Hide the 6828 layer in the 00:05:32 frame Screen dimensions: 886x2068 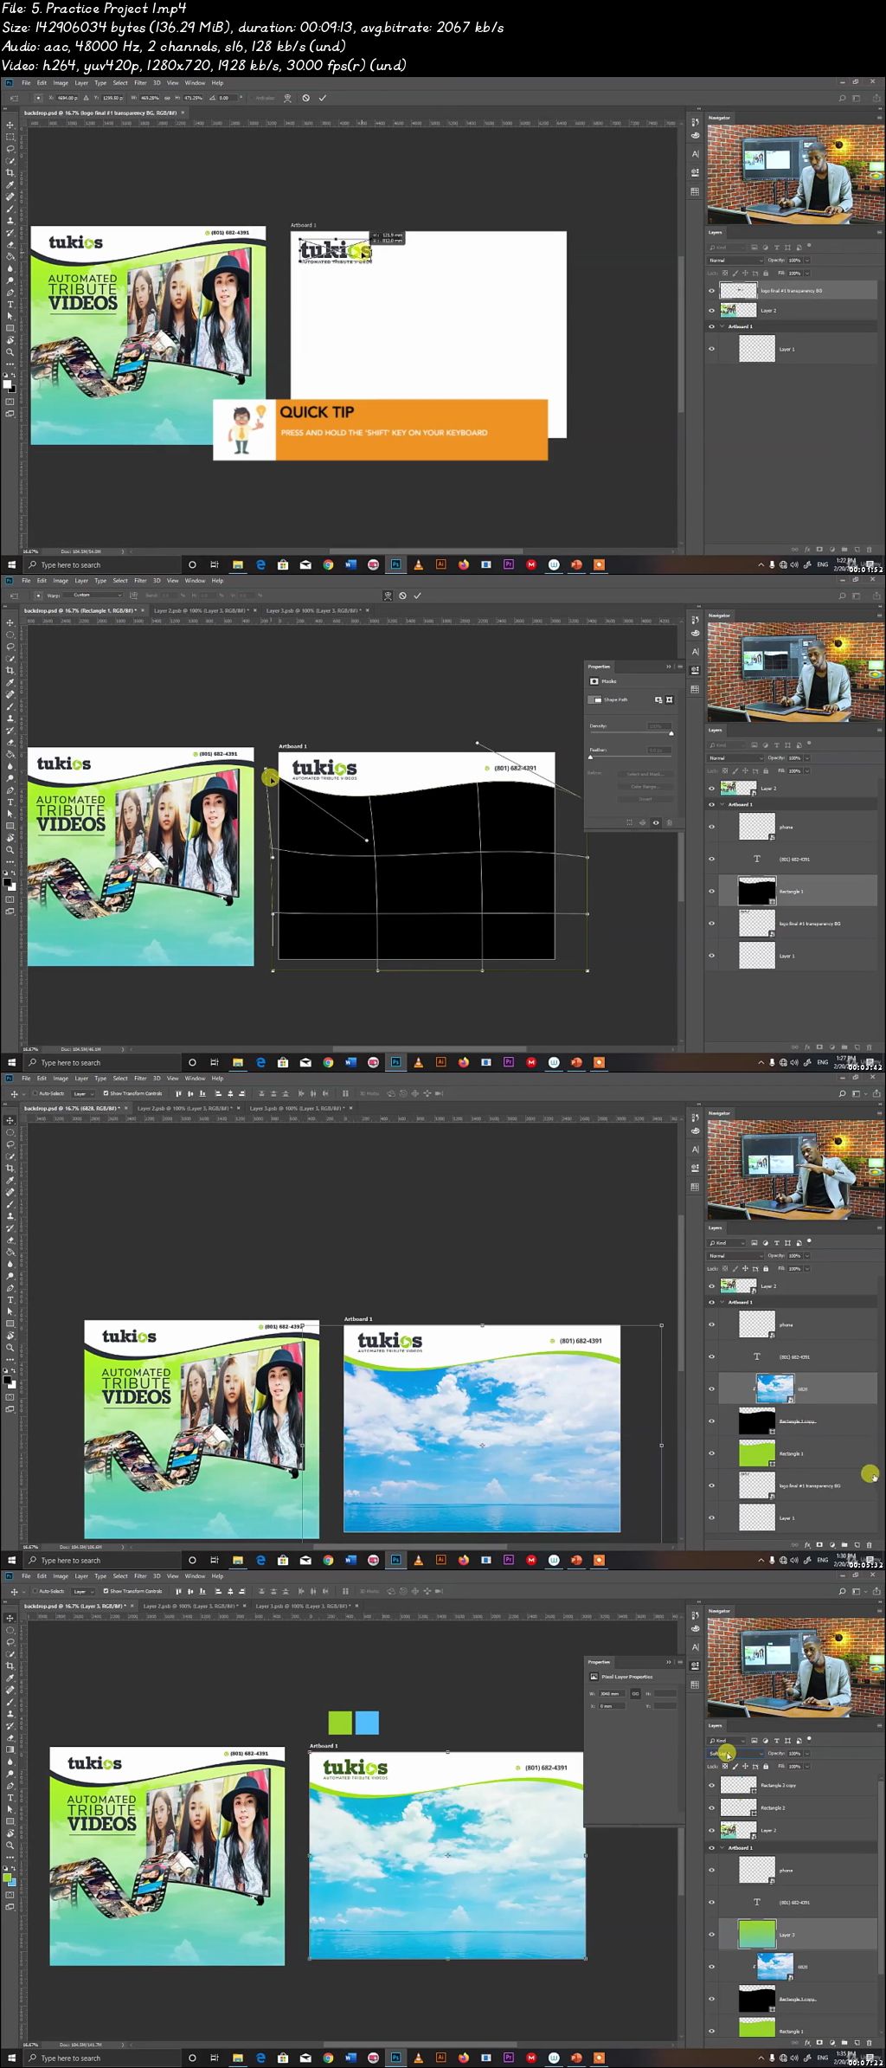tap(712, 1389)
